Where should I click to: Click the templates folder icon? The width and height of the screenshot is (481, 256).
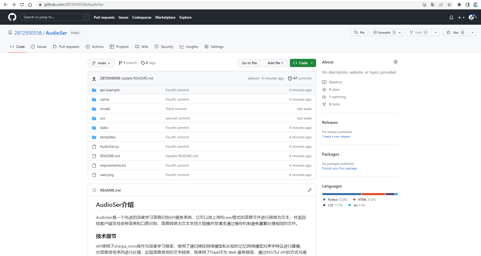click(94, 137)
